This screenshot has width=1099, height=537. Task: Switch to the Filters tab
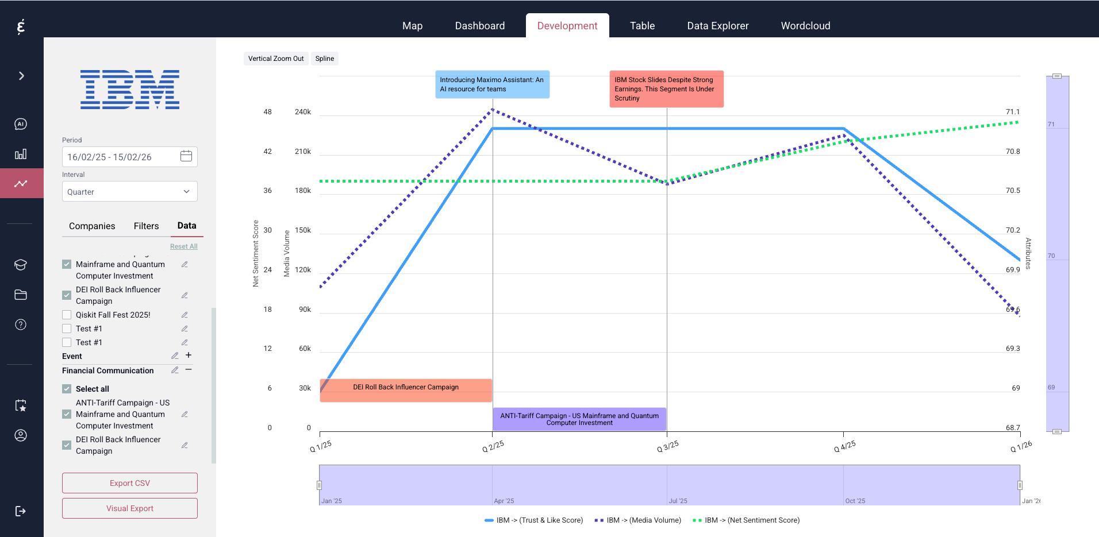(146, 226)
